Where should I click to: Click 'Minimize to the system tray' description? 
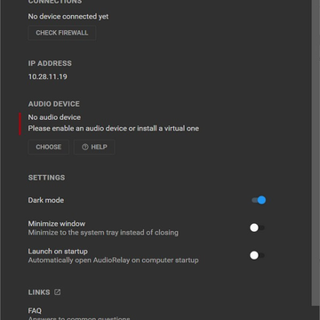[103, 233]
